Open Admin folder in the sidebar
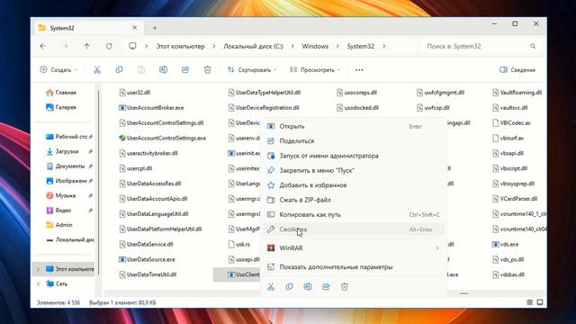 [x=59, y=225]
